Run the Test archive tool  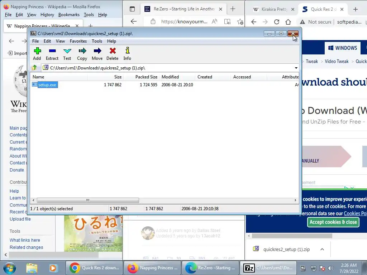(x=67, y=54)
